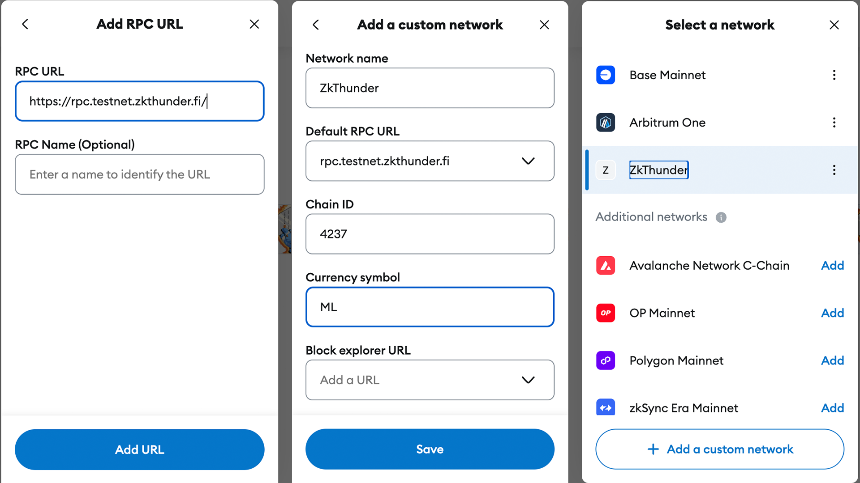Close the Select a network dialog

834,25
